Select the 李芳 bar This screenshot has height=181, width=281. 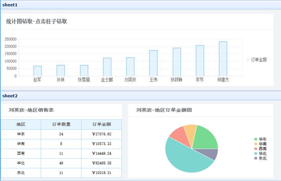200,61
